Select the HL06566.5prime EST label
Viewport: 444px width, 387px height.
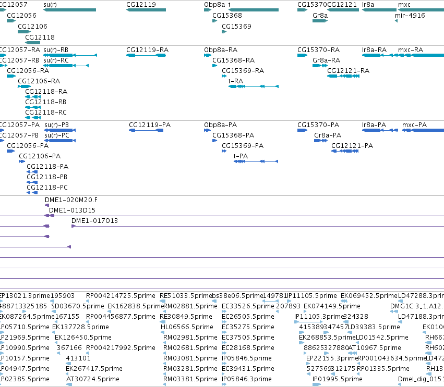click(x=187, y=327)
